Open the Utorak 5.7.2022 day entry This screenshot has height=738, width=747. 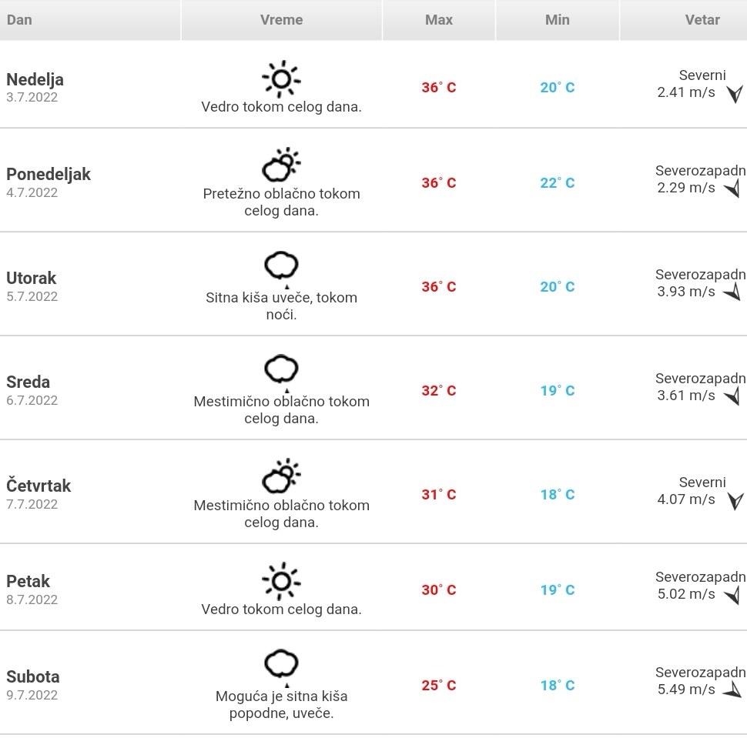click(32, 286)
